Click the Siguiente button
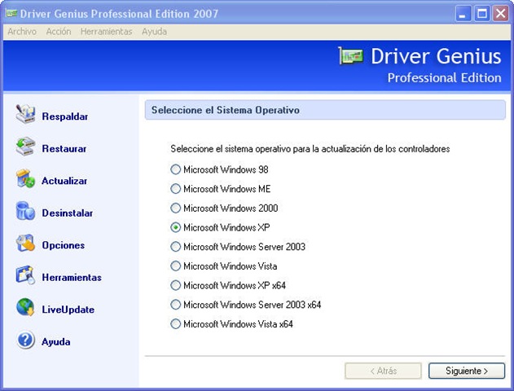514x391 pixels. point(467,371)
